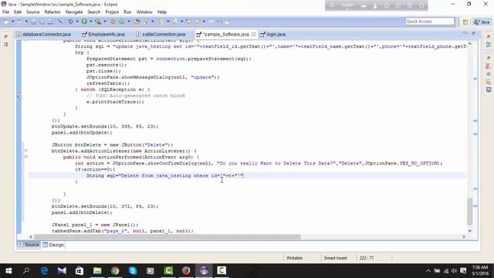Open Skype from taskbar
Screen dimensions: 494x278
click(133, 270)
